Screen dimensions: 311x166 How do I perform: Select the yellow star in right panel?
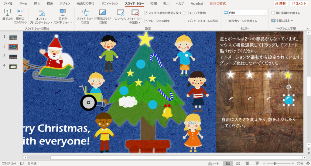pos(288,75)
